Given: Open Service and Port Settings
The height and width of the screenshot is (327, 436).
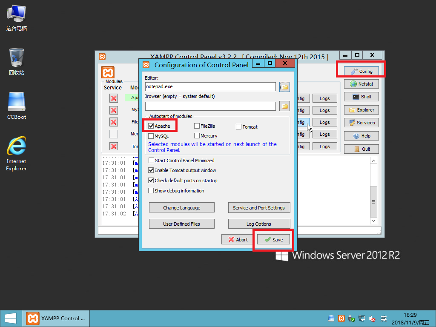Looking at the screenshot, I should (259, 208).
